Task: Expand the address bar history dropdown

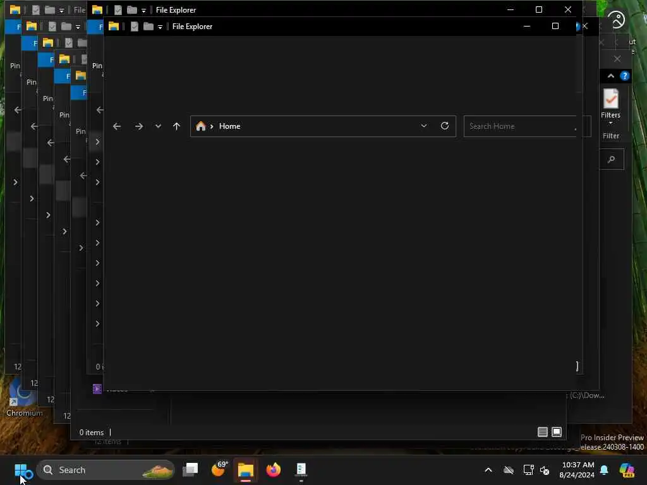Action: coord(424,126)
